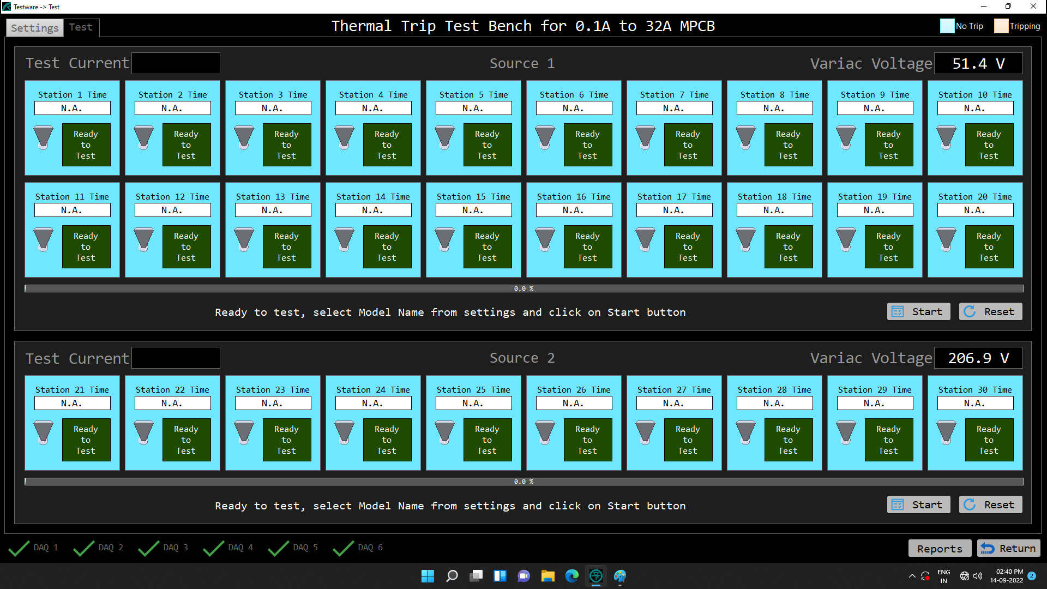
Task: Click Station 13 Ready to Test indicator
Action: [x=286, y=247]
